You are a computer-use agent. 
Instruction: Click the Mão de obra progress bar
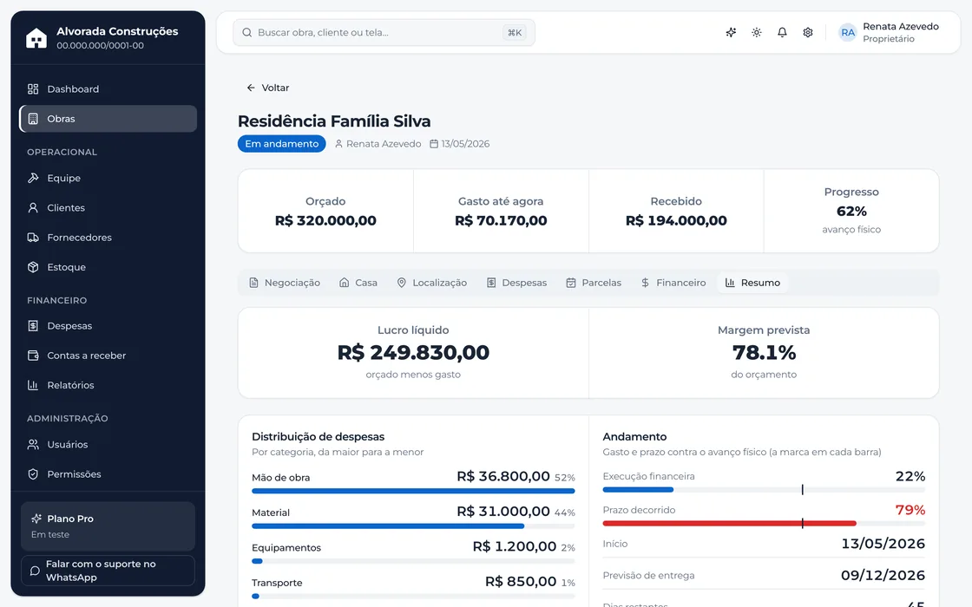pyautogui.click(x=413, y=491)
